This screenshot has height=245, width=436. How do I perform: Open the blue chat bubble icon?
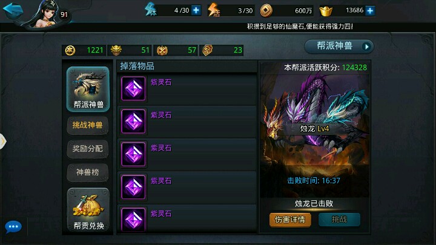click(x=13, y=227)
